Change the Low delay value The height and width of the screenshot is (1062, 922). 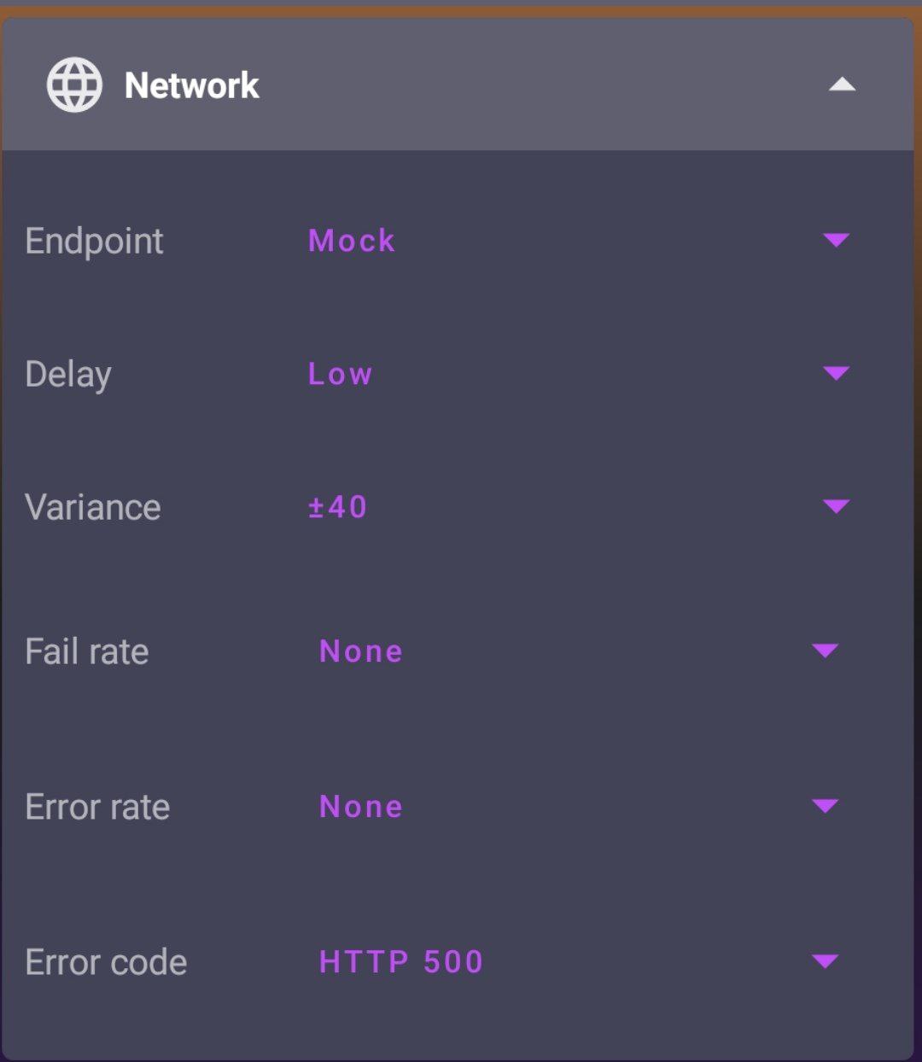[x=340, y=374]
